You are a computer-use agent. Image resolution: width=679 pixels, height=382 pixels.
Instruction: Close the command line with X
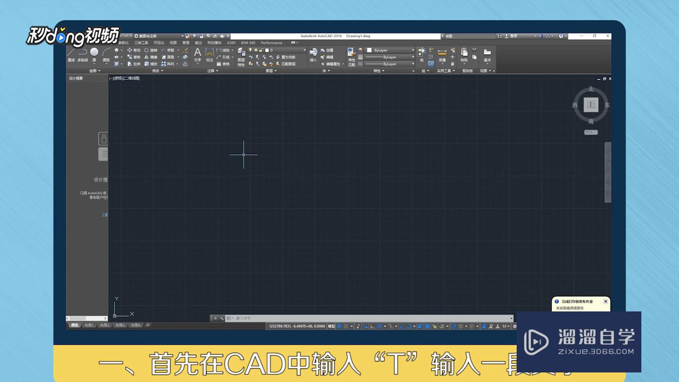click(x=215, y=318)
